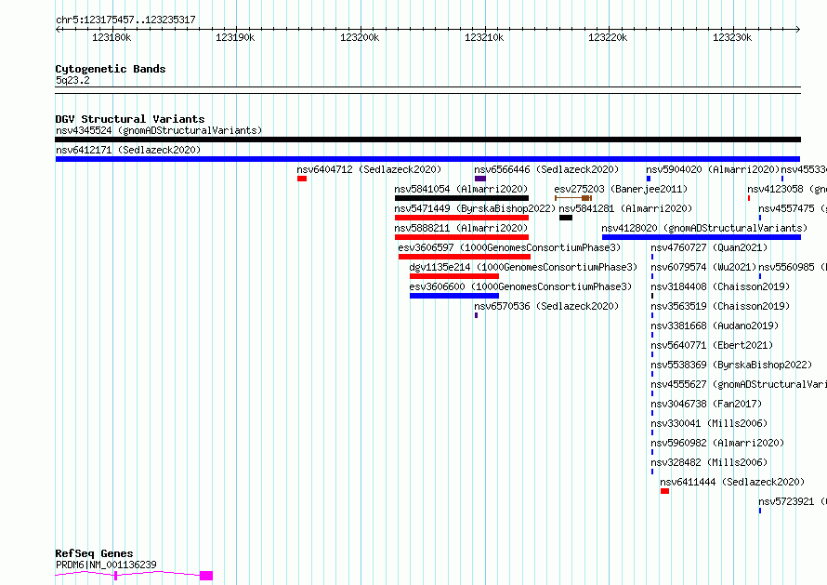Click the nsv3046738 (Fan2017) label
Image resolution: width=827 pixels, height=585 pixels.
coord(706,404)
